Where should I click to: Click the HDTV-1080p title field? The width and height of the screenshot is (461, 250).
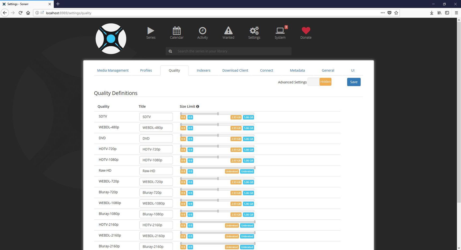156,160
